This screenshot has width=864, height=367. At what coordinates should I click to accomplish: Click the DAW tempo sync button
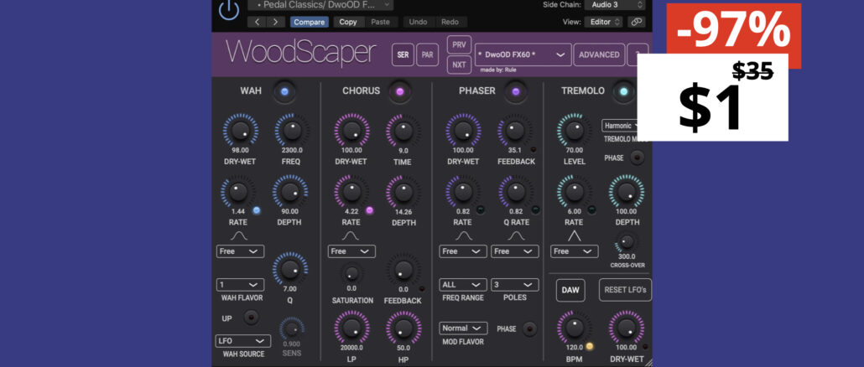[570, 290]
